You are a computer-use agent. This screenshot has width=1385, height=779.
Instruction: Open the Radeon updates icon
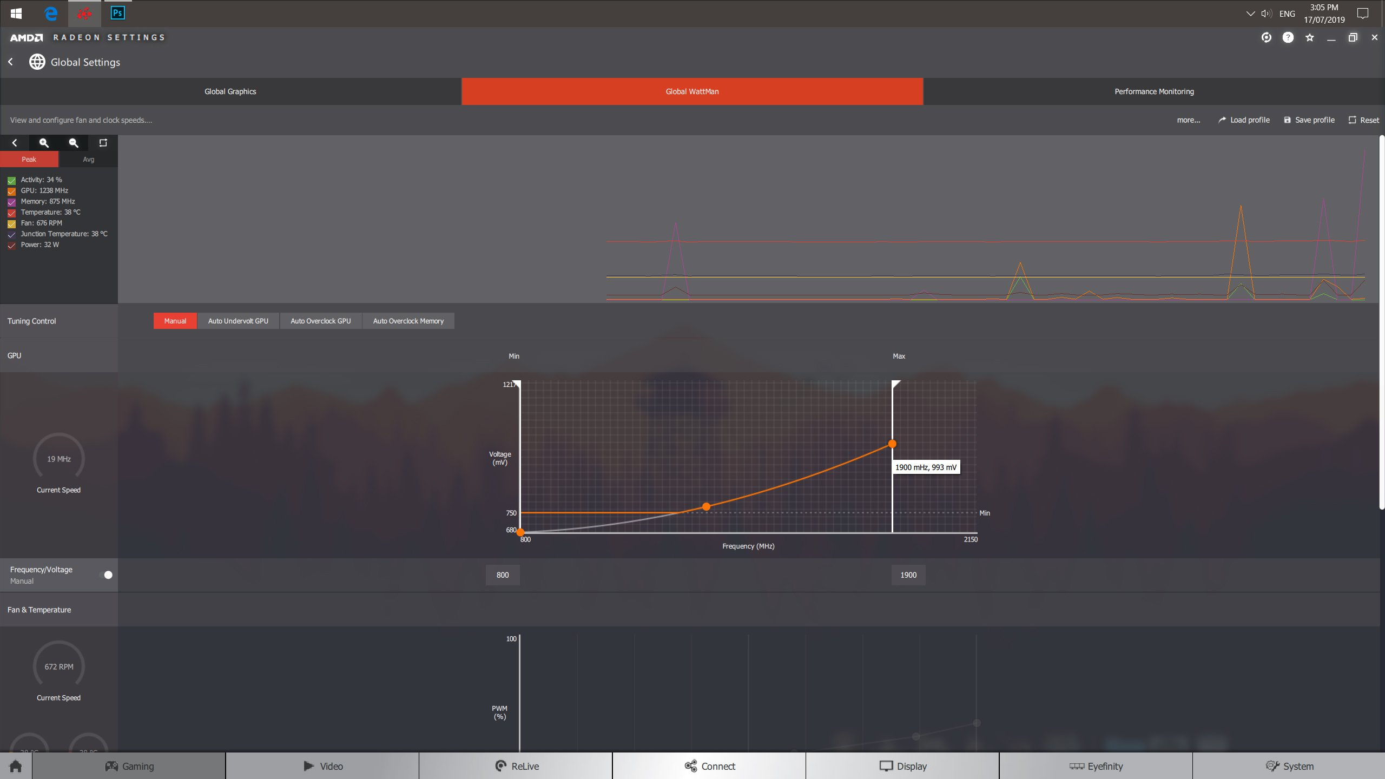point(1266,37)
